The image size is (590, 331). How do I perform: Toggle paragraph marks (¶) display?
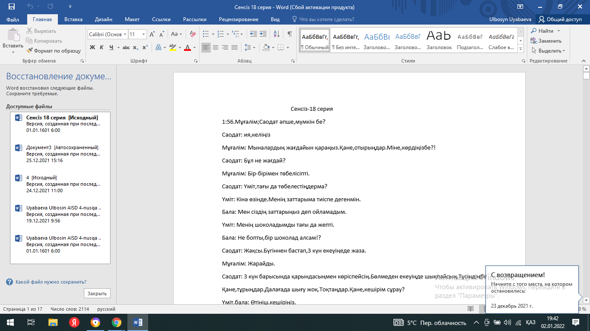289,34
